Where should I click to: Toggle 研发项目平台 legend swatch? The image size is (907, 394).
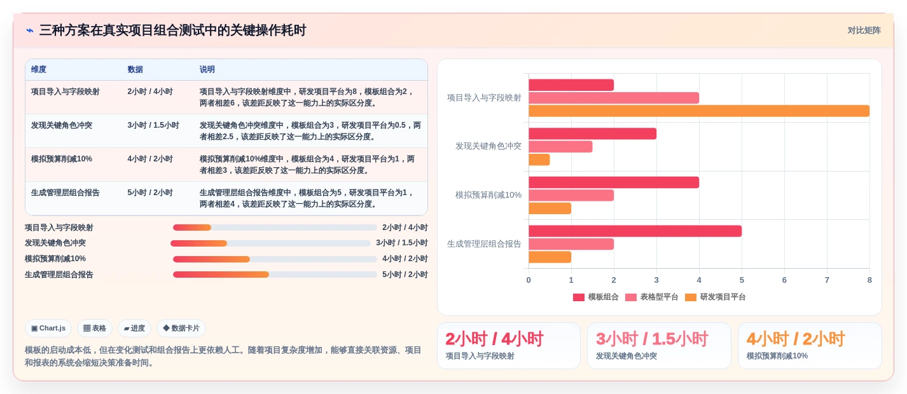click(691, 297)
